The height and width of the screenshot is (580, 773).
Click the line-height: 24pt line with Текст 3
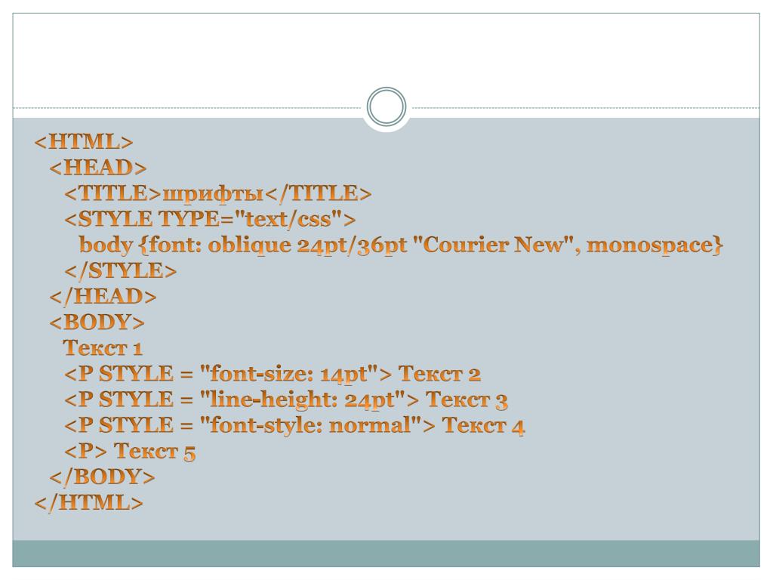click(286, 399)
